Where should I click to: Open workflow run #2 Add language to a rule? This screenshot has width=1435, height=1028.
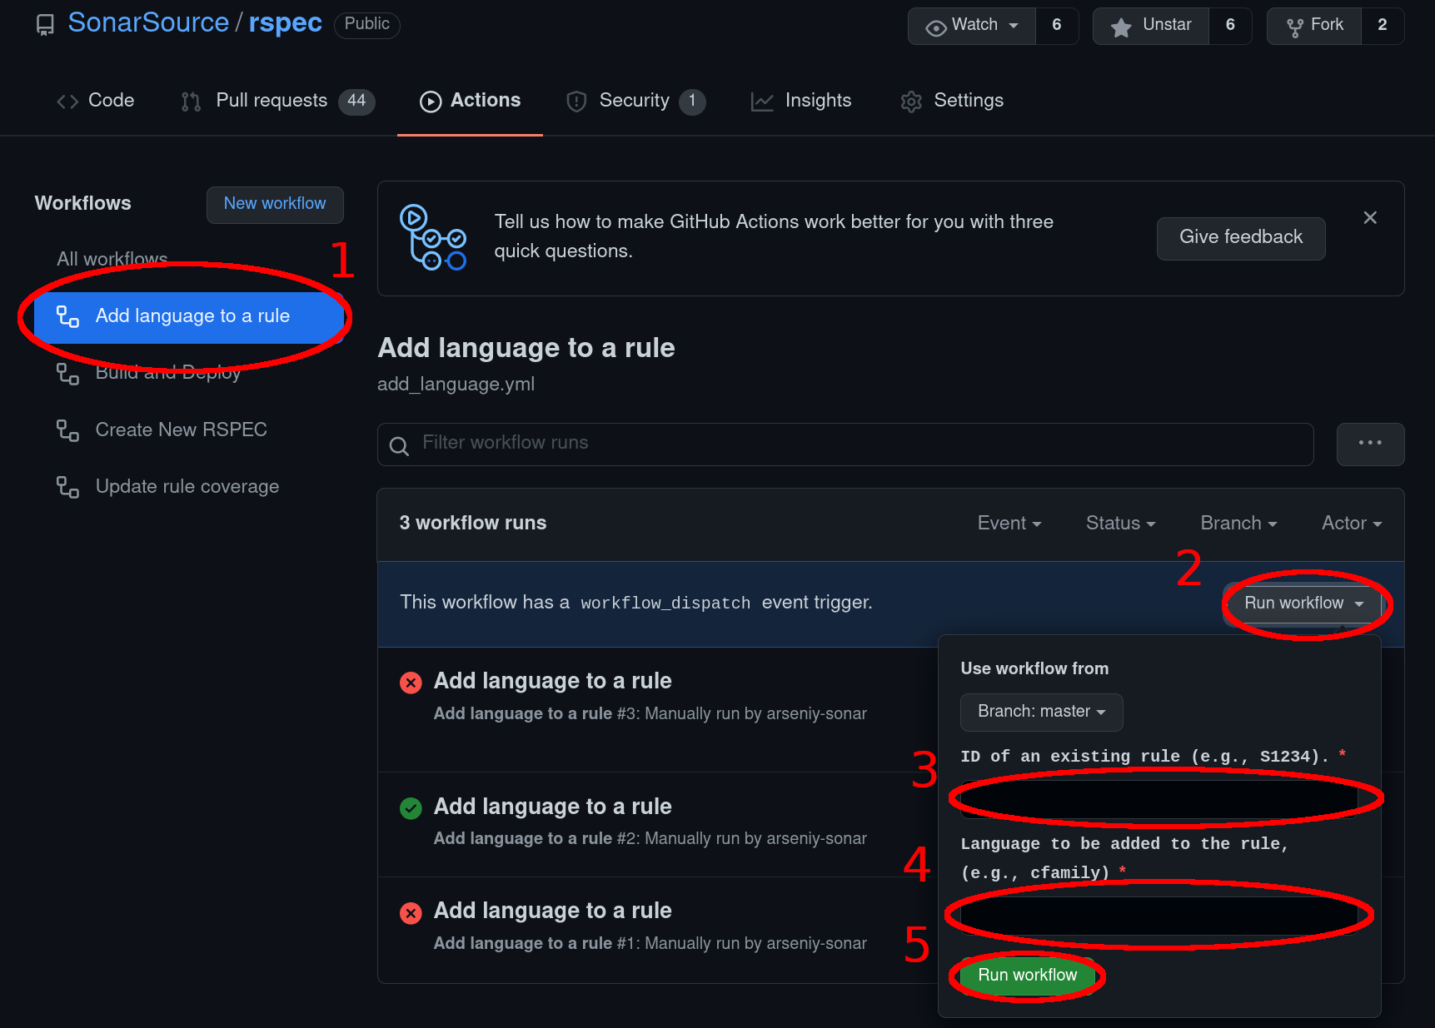pos(552,807)
